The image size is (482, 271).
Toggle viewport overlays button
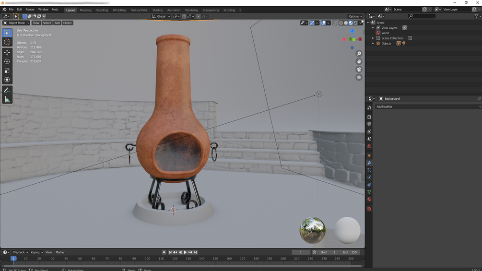pos(323,23)
